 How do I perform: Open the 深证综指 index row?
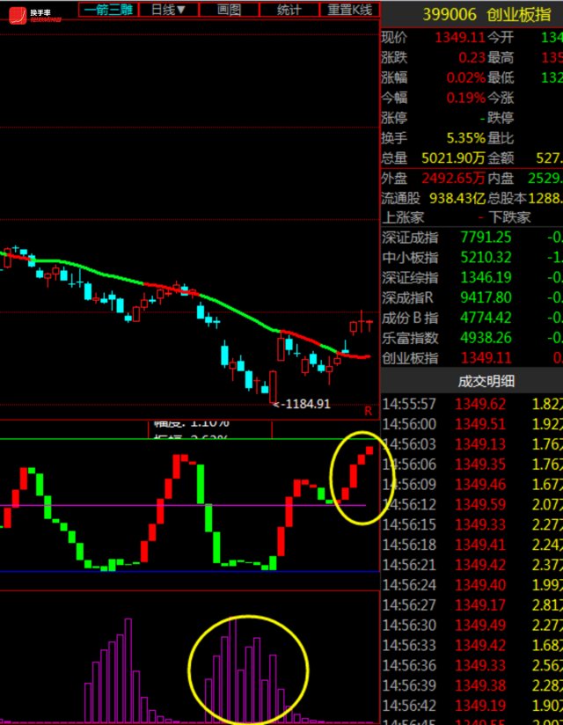(472, 277)
